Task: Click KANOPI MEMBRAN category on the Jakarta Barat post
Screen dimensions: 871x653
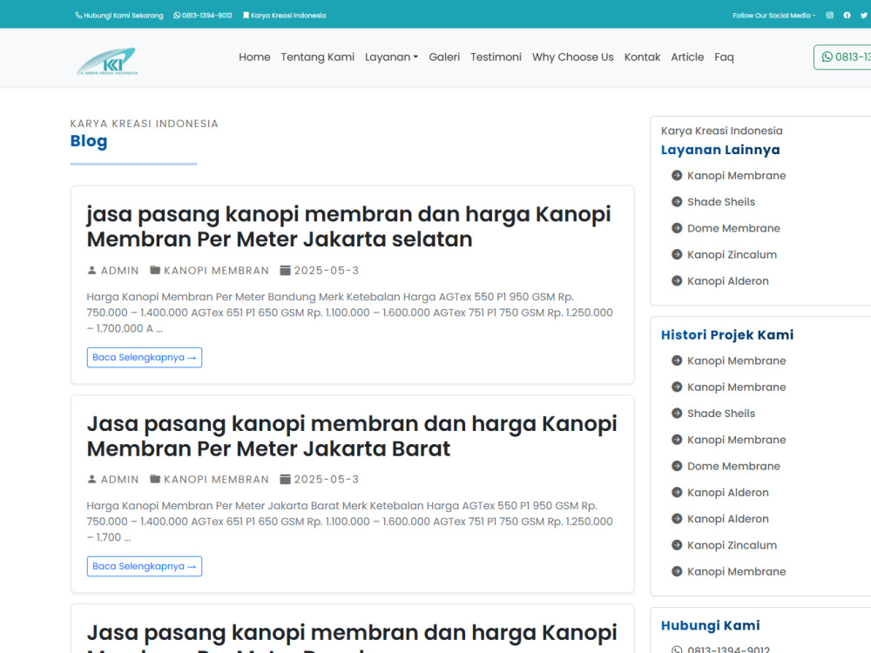Action: tap(216, 479)
